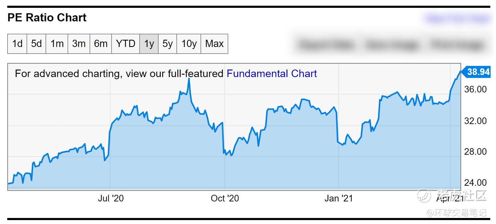Select the Max range tab
Screen dimensions: 496x224
pyautogui.click(x=214, y=44)
